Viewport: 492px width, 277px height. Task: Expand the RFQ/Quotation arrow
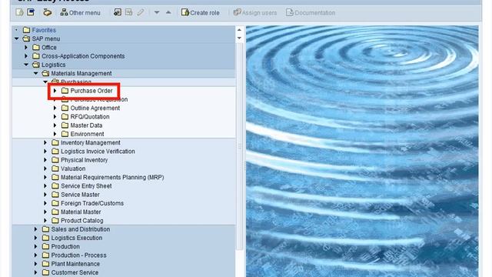pos(55,116)
